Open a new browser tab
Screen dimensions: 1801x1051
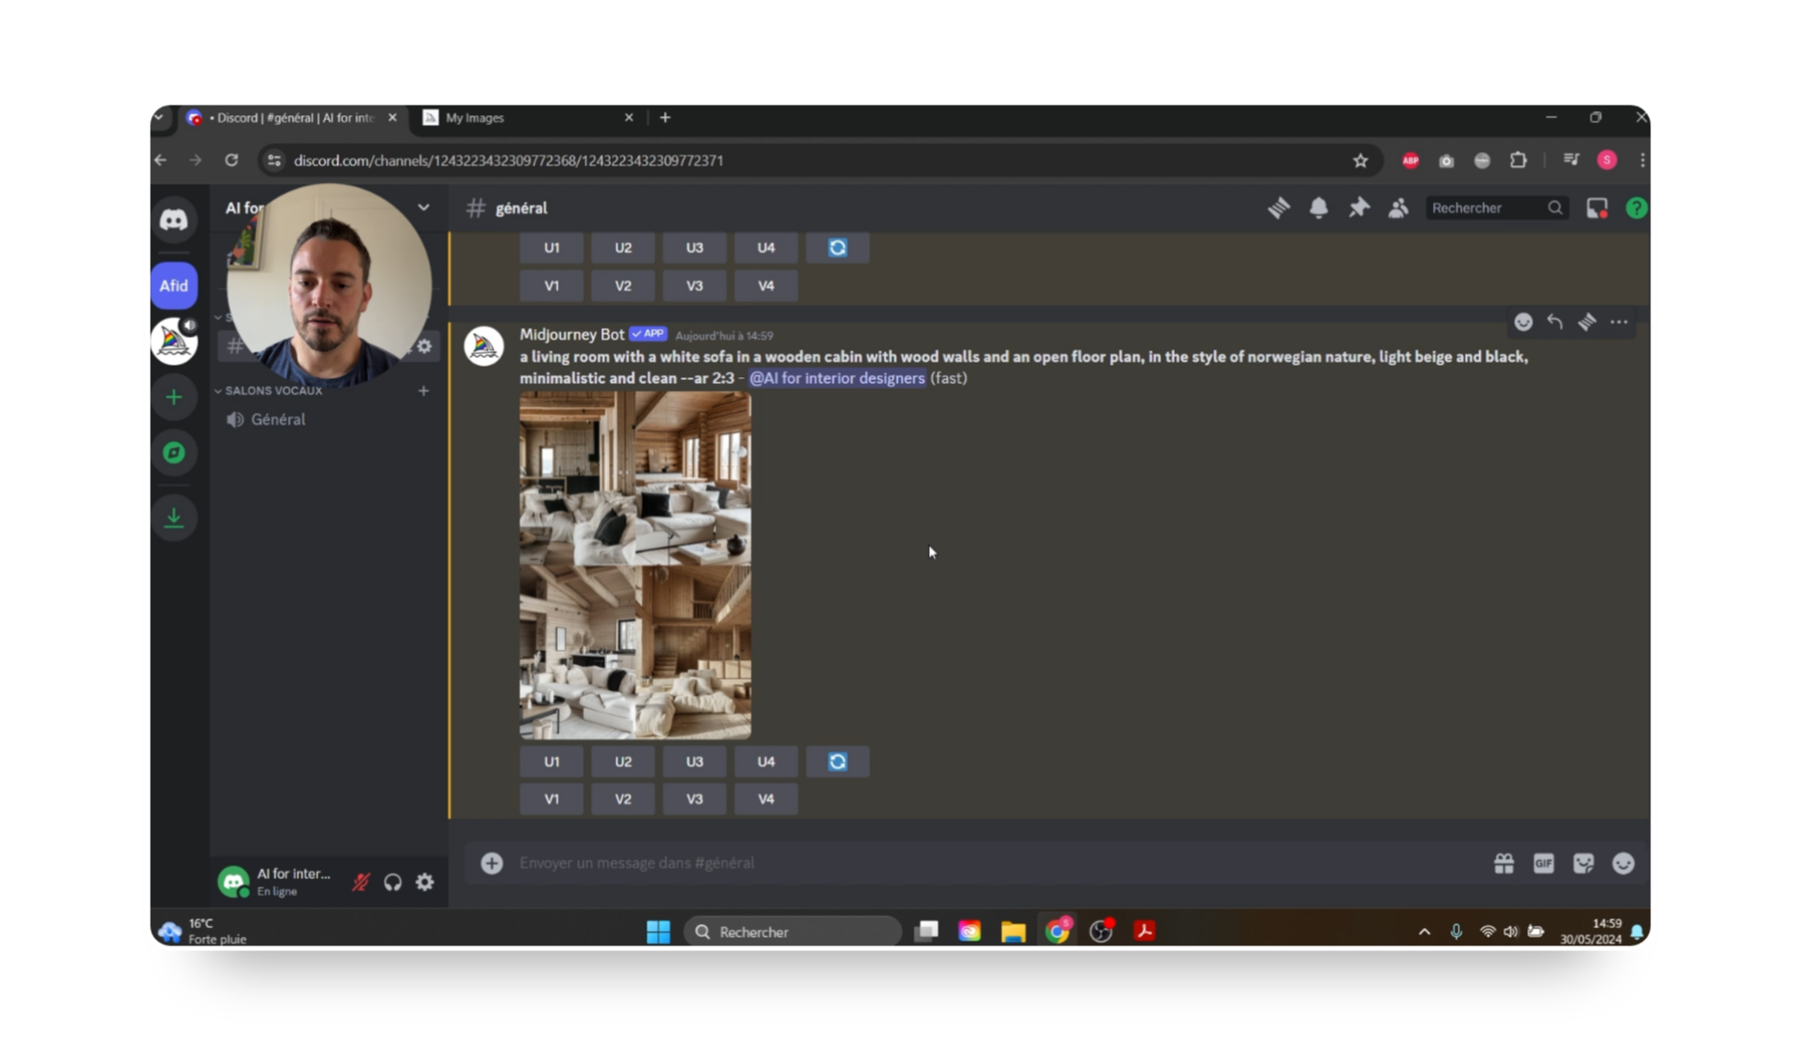point(665,118)
